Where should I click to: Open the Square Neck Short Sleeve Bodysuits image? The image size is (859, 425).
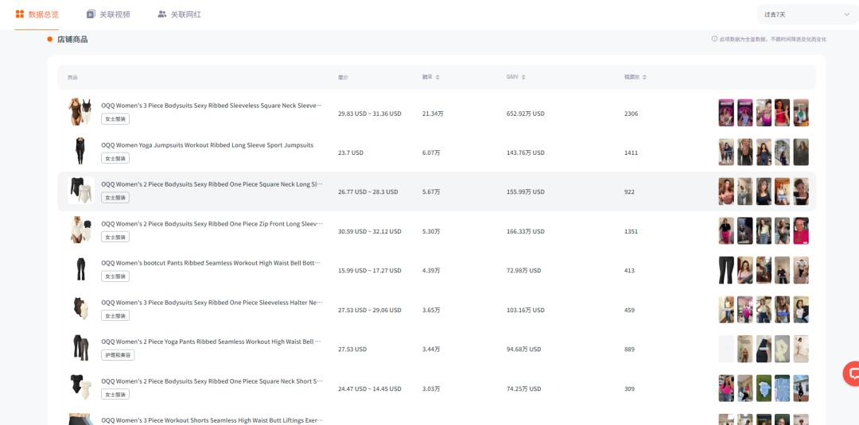click(x=80, y=387)
